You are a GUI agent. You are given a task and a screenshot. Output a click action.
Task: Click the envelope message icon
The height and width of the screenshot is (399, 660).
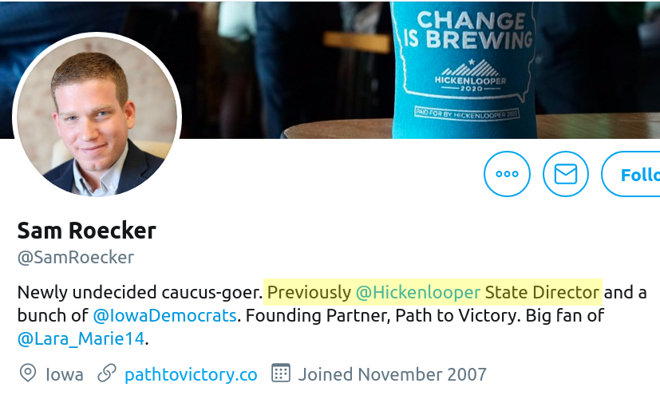[566, 174]
